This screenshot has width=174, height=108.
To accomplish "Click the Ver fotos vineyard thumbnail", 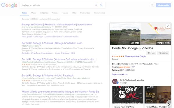I will [x=125, y=34].
